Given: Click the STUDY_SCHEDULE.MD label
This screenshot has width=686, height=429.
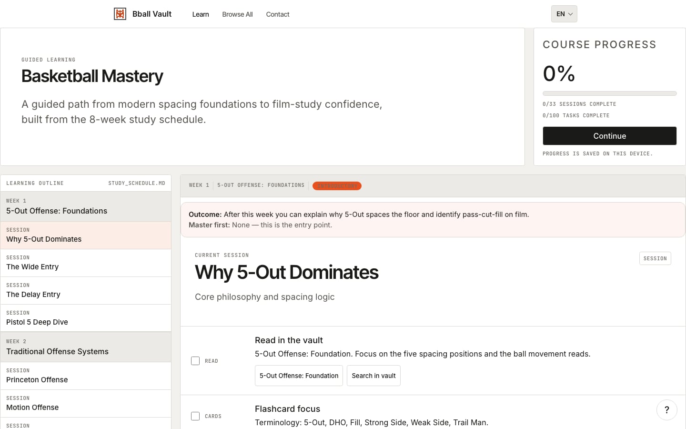Looking at the screenshot, I should (137, 183).
